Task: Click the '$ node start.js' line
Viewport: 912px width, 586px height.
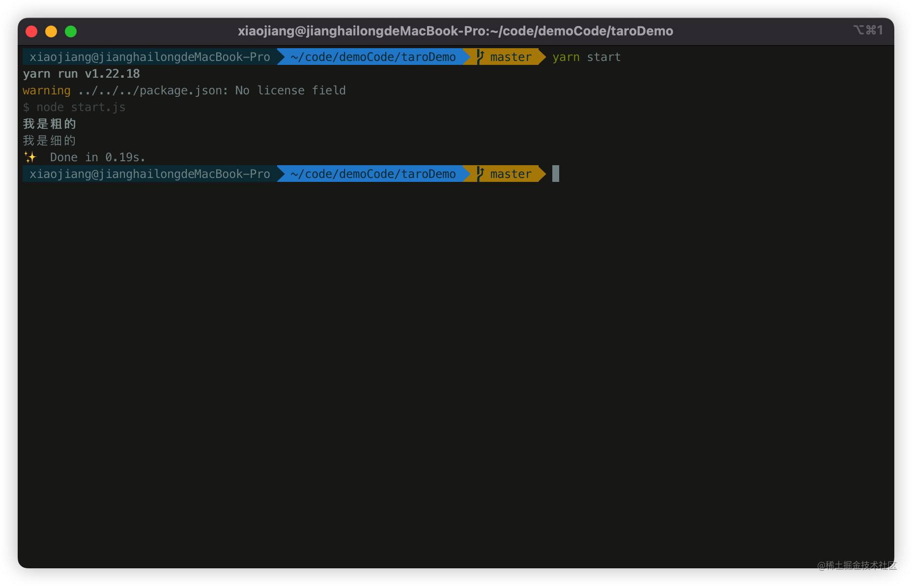Action: point(74,107)
